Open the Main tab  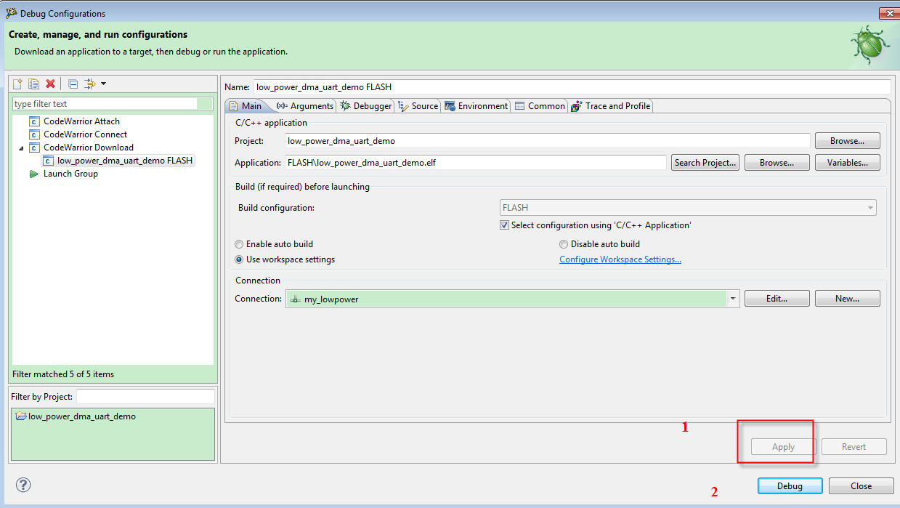tap(245, 106)
